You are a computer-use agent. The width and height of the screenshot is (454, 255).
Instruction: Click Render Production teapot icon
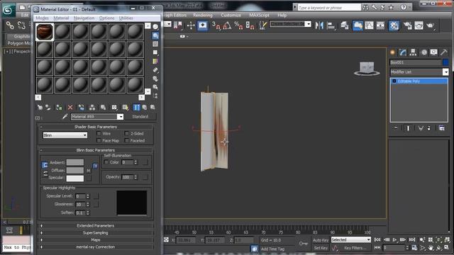[x=431, y=25]
